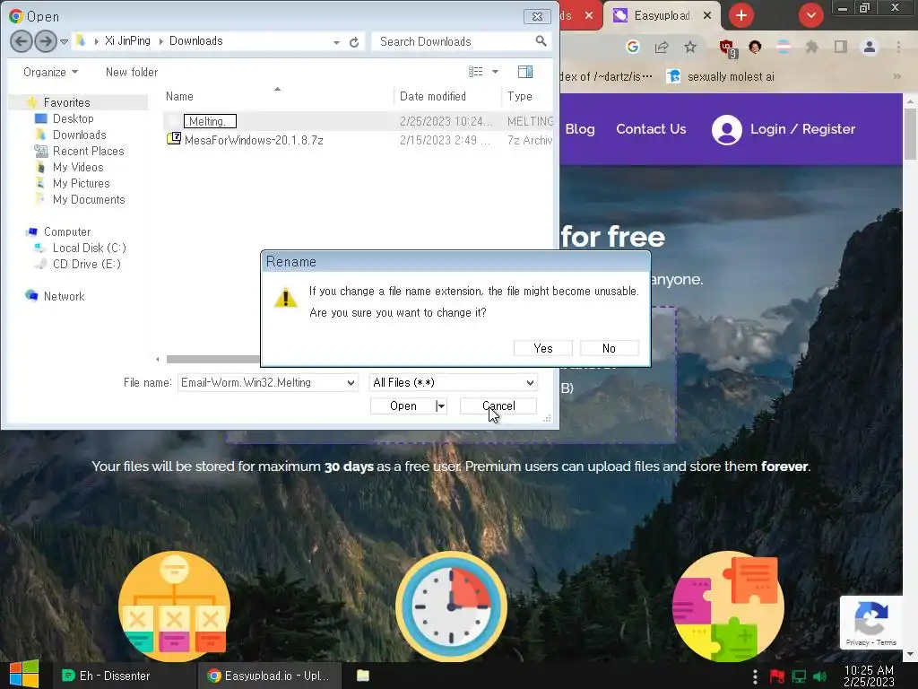Click the red tab search dropdown button
This screenshot has width=918, height=689.
pyautogui.click(x=810, y=15)
